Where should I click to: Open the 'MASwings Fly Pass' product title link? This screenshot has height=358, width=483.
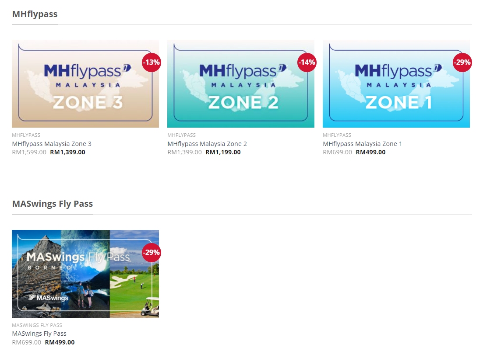click(x=39, y=334)
